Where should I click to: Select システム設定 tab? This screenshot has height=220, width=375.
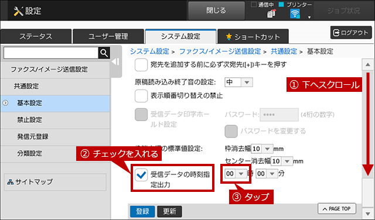pos(181,36)
